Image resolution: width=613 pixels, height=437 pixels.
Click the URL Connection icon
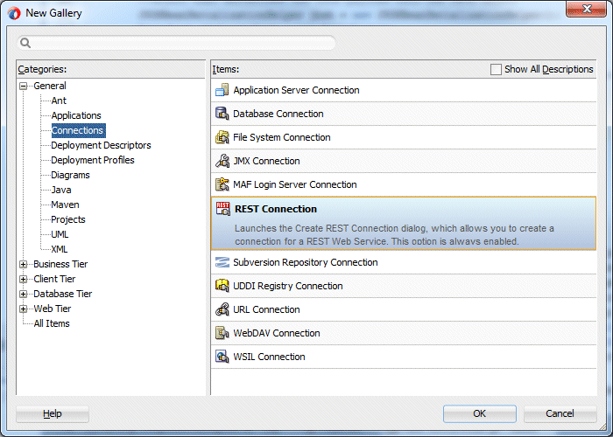click(222, 309)
